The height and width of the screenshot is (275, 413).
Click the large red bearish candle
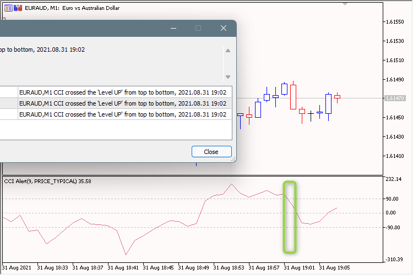coord(293,97)
